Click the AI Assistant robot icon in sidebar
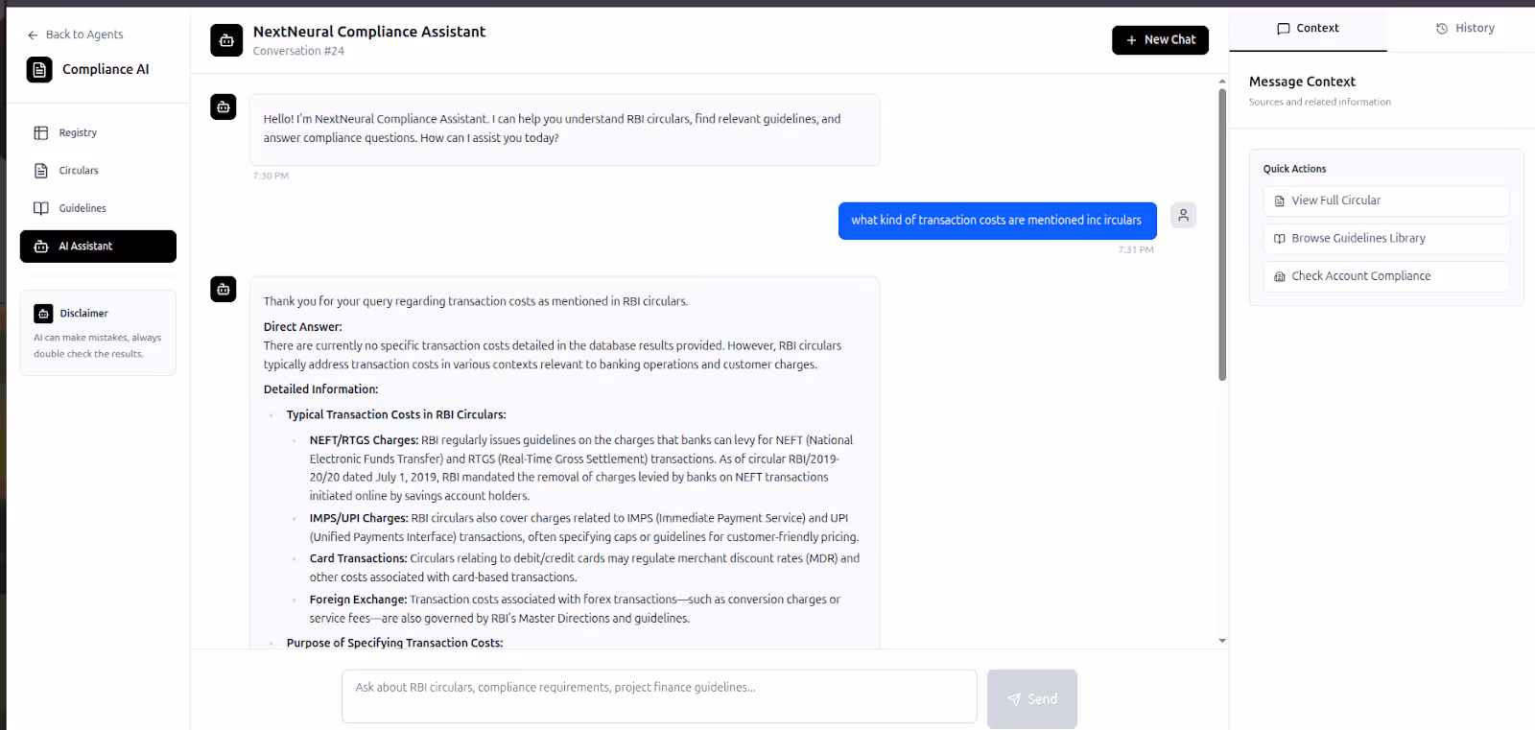Viewport: 1535px width, 730px height. point(41,247)
